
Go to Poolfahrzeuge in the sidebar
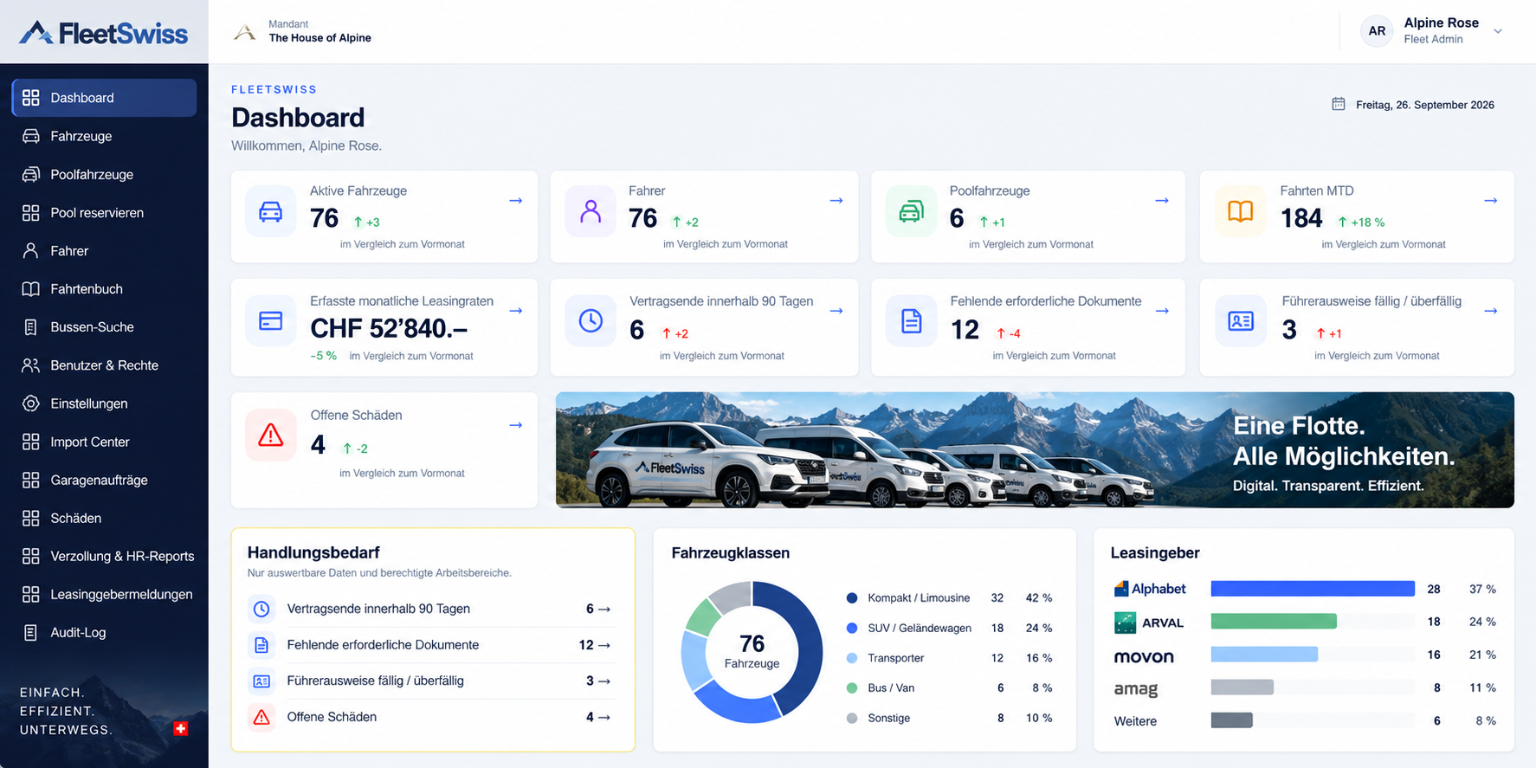104,174
